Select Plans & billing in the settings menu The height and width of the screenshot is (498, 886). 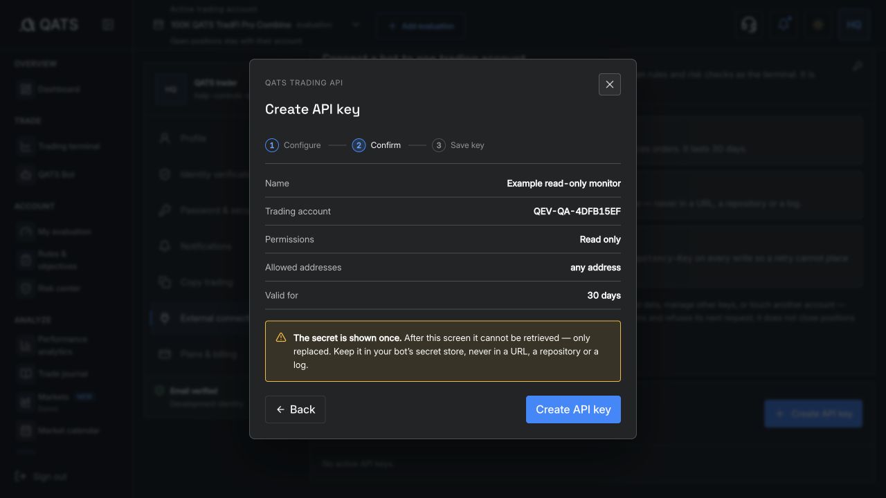(200, 354)
